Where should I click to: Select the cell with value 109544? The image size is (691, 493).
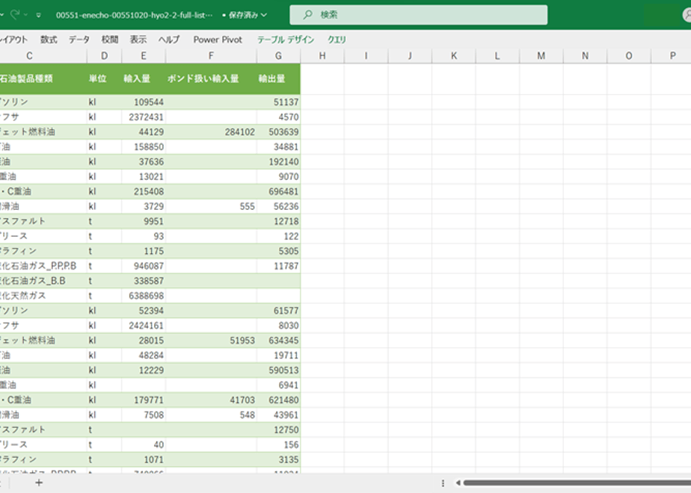pos(144,102)
